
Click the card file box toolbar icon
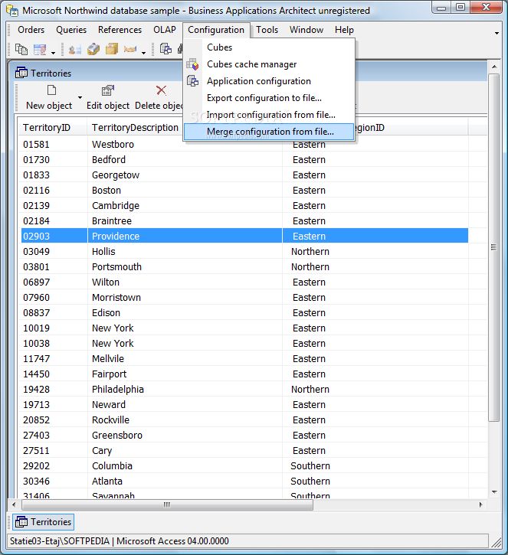(x=93, y=49)
